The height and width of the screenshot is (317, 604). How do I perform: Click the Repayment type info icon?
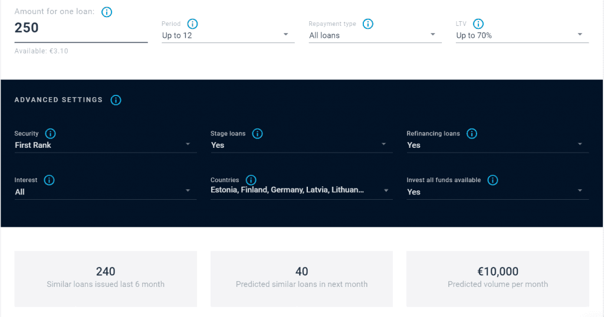(368, 24)
